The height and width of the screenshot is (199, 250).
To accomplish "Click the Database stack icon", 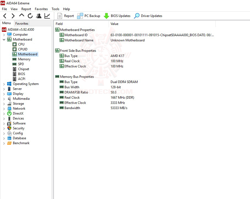I will 9,138.
